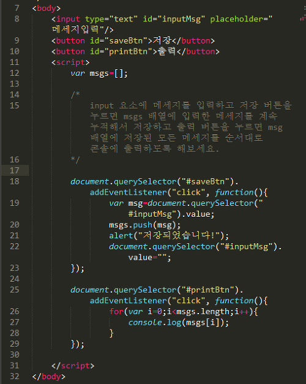Click the }); on line 23
306x384 pixels.
(78, 268)
